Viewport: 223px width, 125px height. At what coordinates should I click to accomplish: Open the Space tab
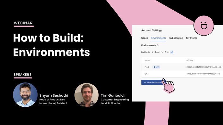(x=145, y=38)
